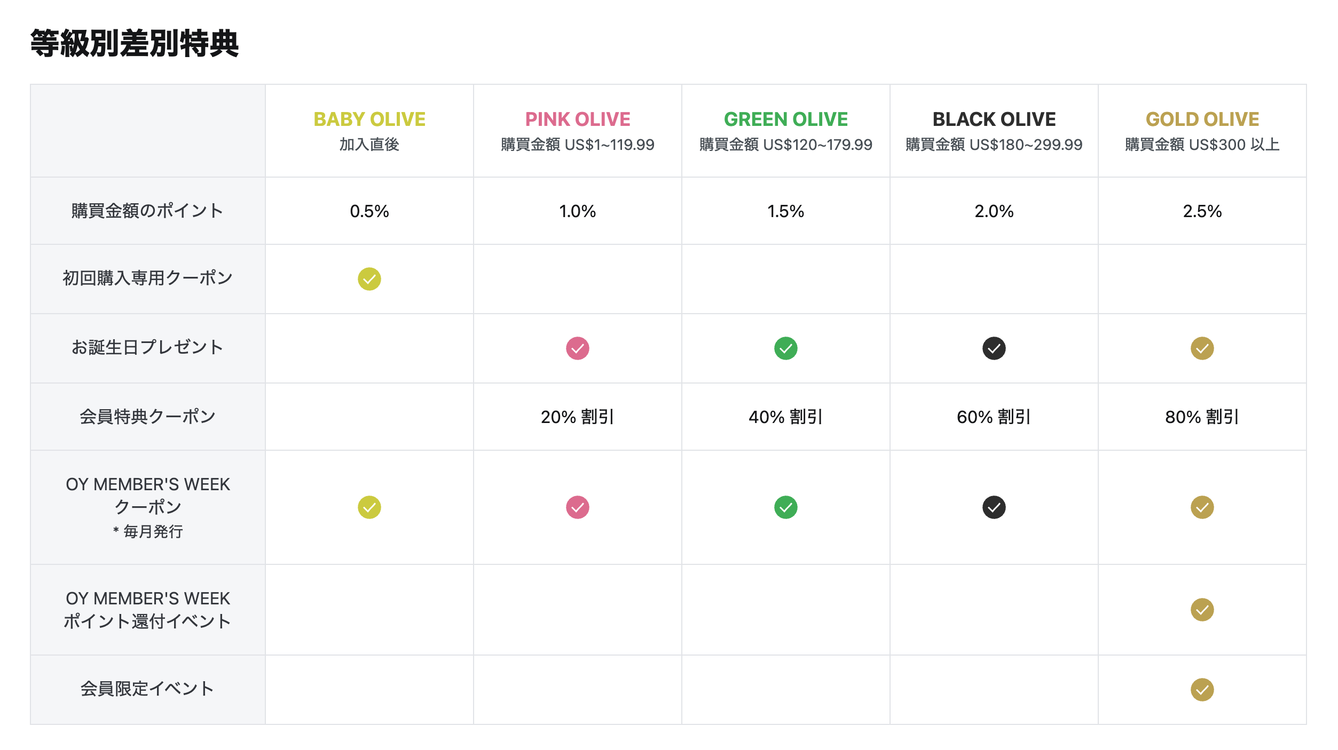The height and width of the screenshot is (750, 1338).
Task: Click Pink Olive birthday present checkmark
Action: point(578,348)
